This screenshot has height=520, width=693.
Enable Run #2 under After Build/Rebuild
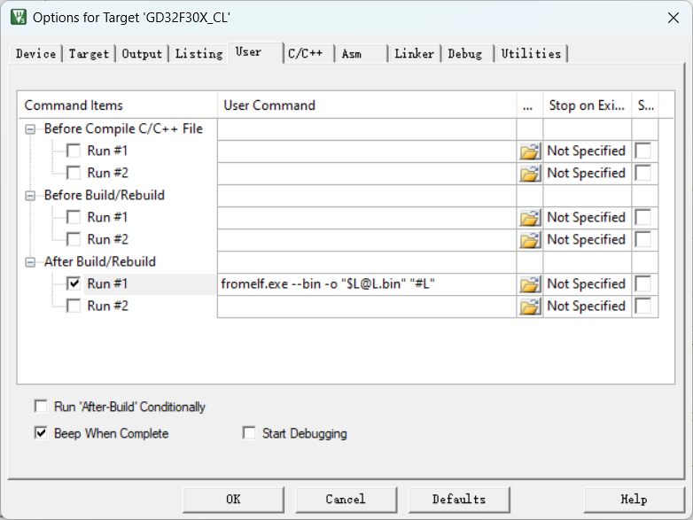point(74,306)
